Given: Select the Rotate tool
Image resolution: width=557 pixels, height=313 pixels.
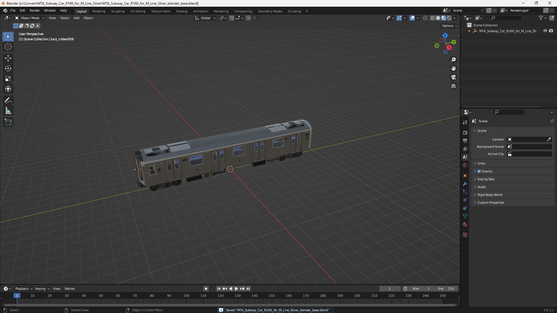Looking at the screenshot, I should [8, 68].
